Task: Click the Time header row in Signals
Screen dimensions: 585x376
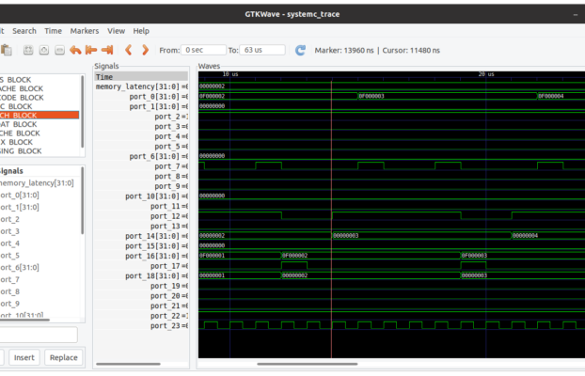Action: [141, 77]
